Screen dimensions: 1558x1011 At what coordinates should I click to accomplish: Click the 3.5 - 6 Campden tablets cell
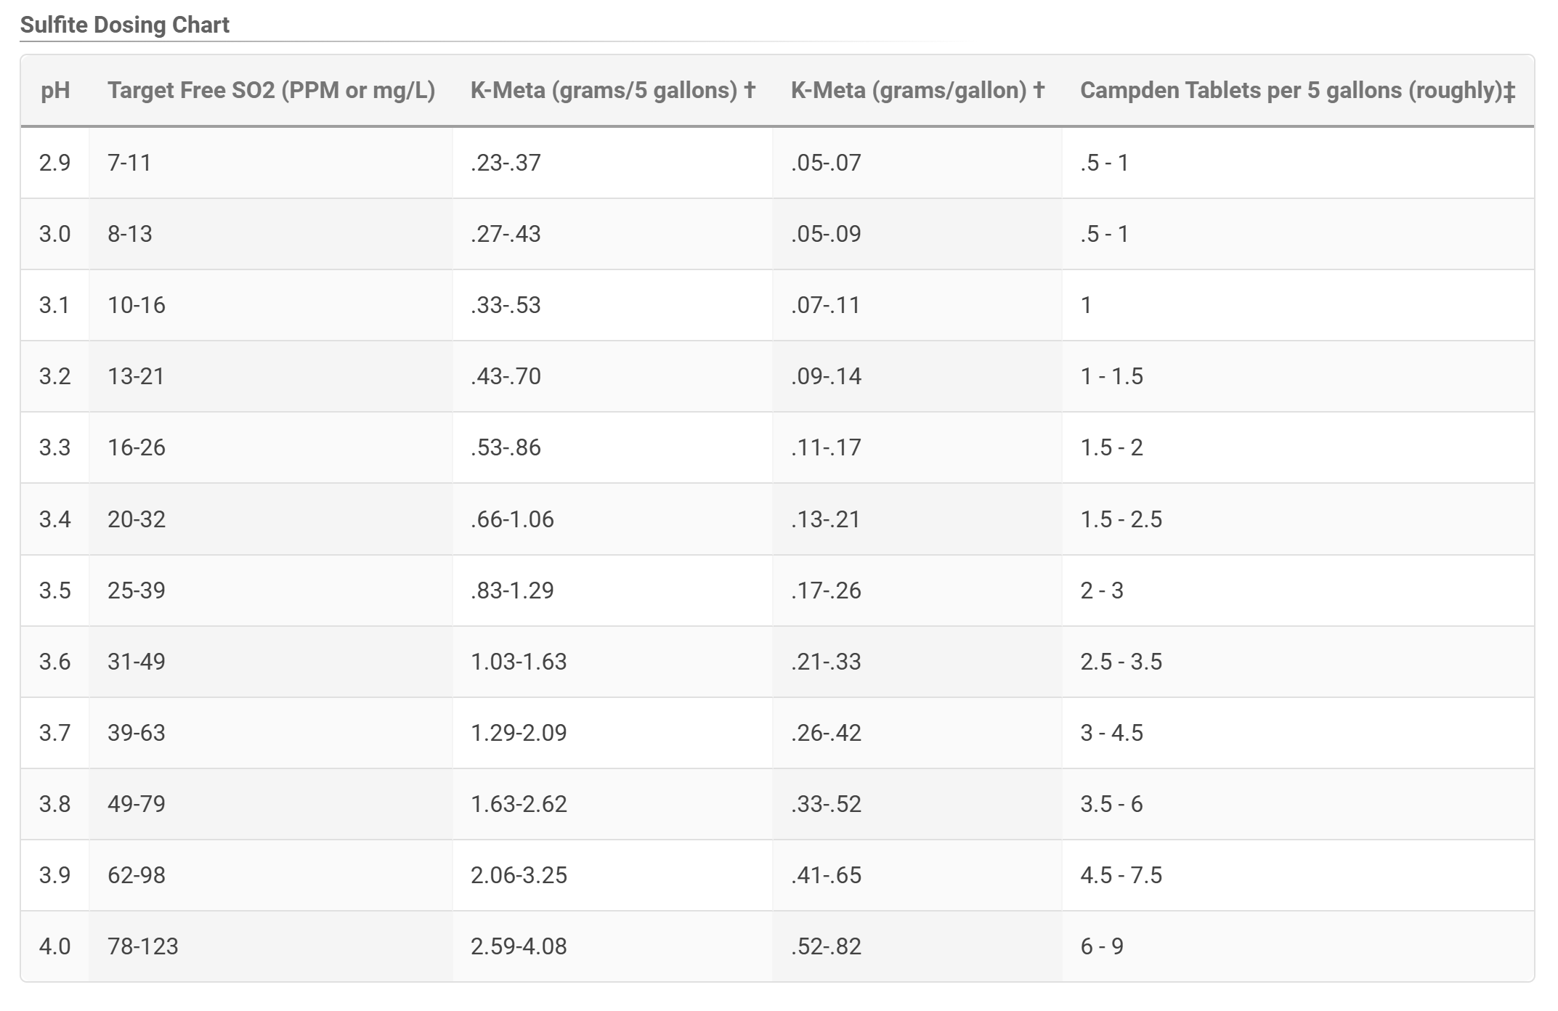1298,804
